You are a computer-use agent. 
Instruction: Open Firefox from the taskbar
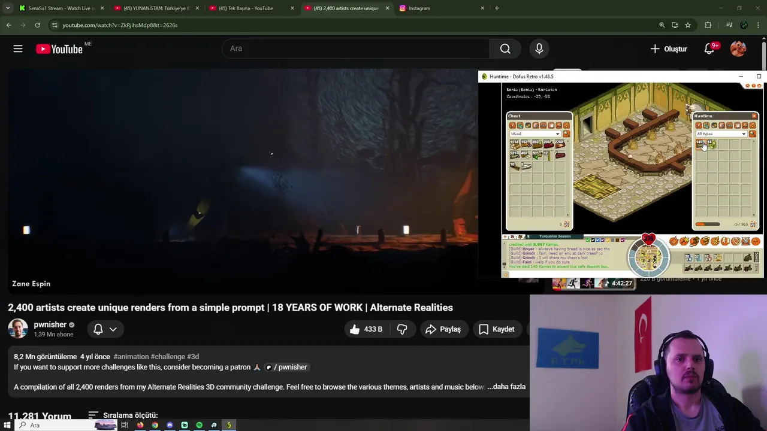(x=140, y=425)
